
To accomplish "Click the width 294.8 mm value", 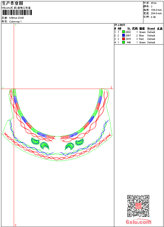I will click(x=156, y=13).
